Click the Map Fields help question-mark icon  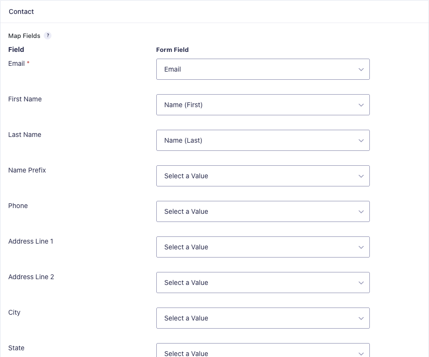click(48, 36)
